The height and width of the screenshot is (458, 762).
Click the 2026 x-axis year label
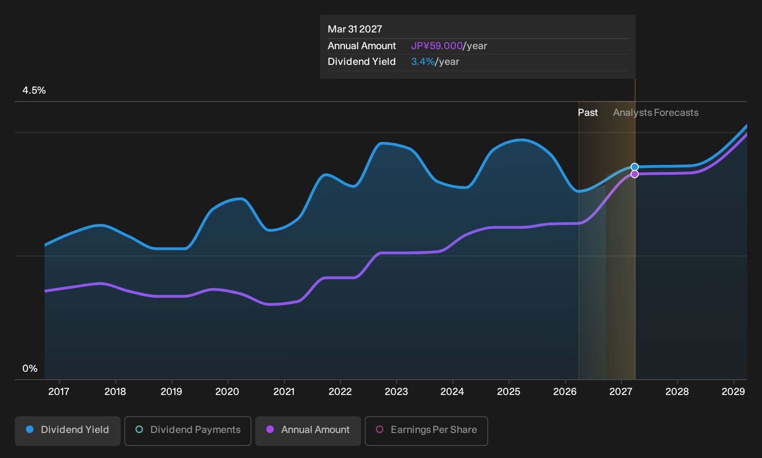[x=565, y=392]
